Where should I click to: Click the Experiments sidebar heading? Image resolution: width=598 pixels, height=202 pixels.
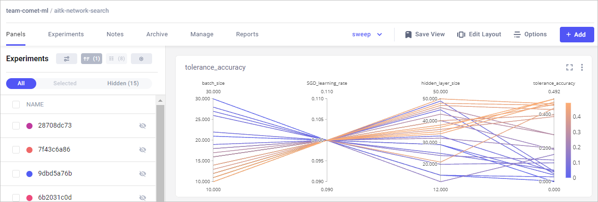27,59
